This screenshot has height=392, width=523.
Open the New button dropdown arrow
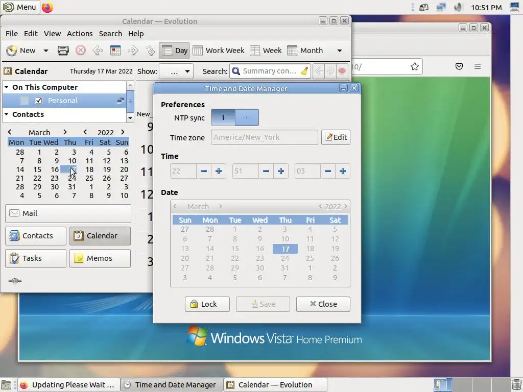[46, 51]
